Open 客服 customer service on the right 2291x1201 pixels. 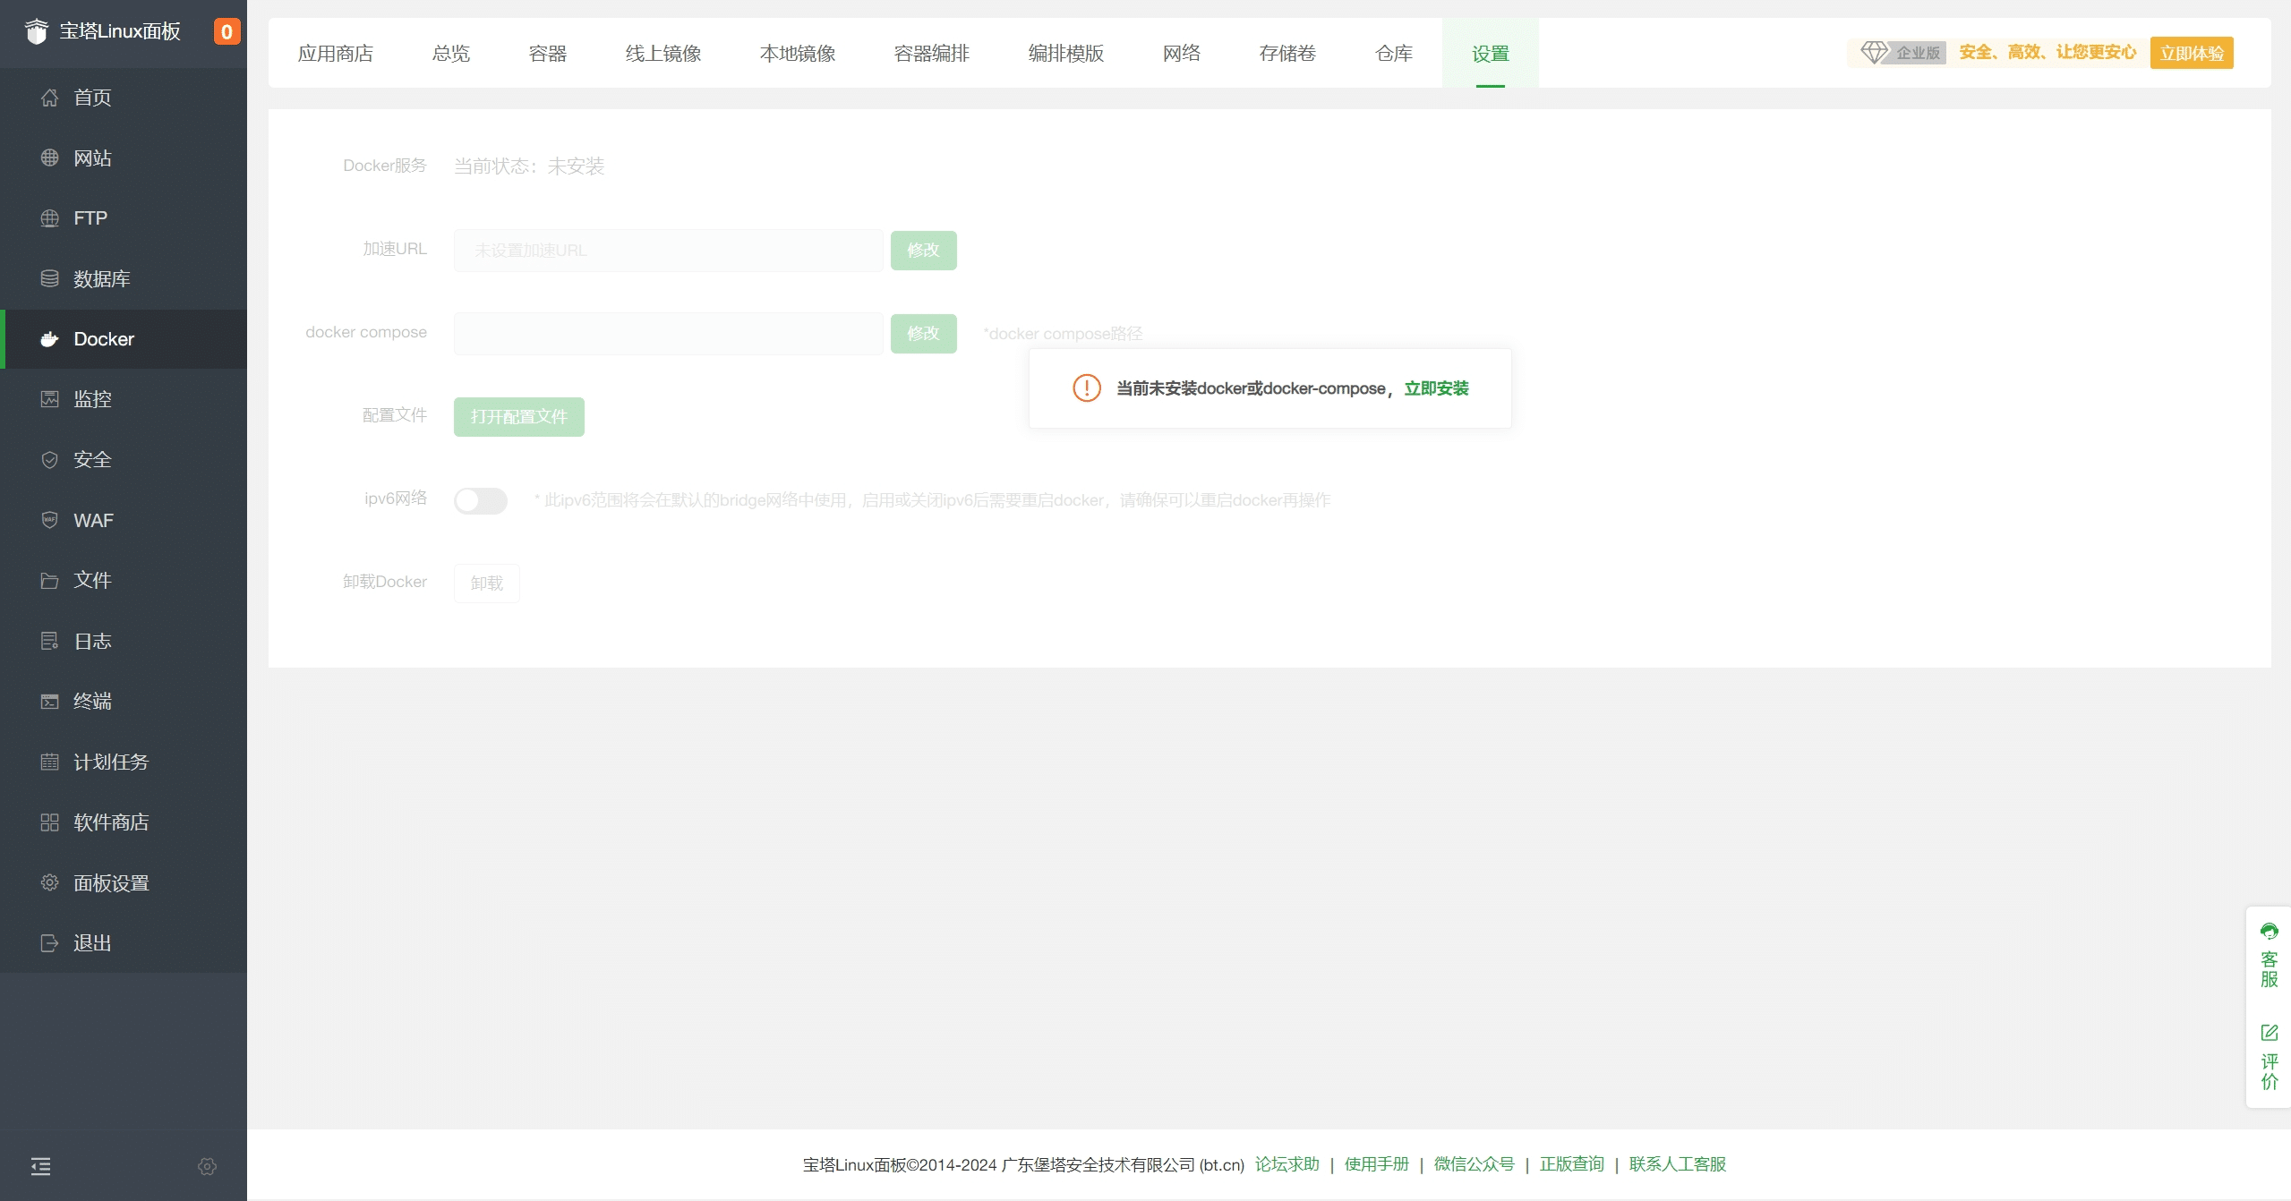2270,962
